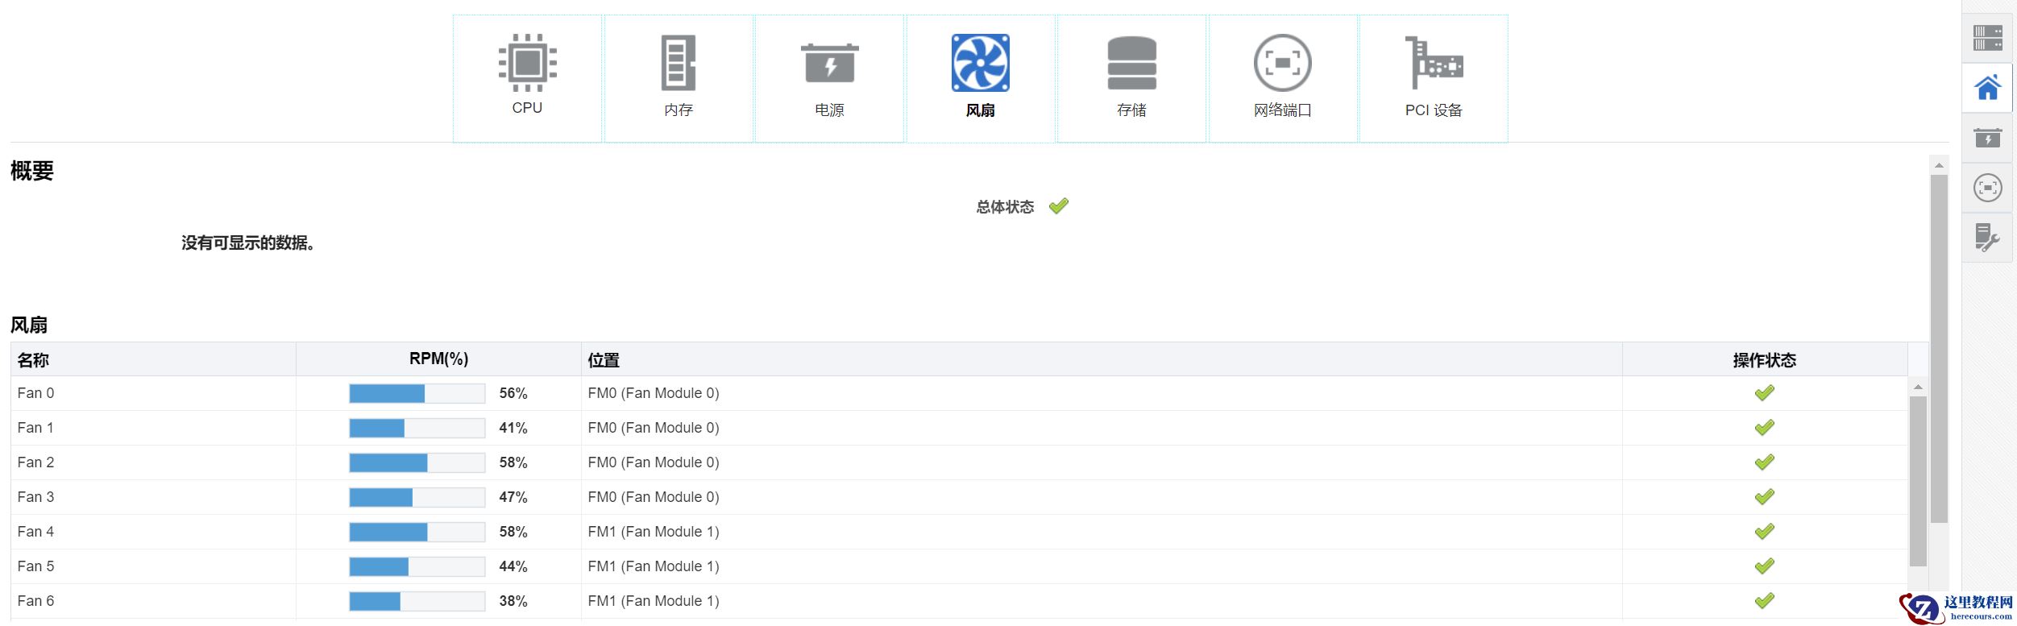Click Fan 2 RPM progress bar
The width and height of the screenshot is (2017, 626).
pyautogui.click(x=417, y=462)
